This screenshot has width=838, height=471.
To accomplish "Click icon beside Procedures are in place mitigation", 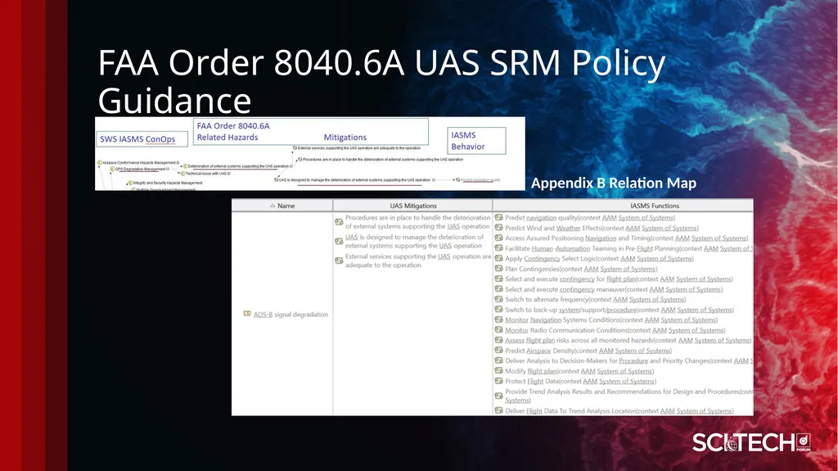I will click(x=339, y=222).
